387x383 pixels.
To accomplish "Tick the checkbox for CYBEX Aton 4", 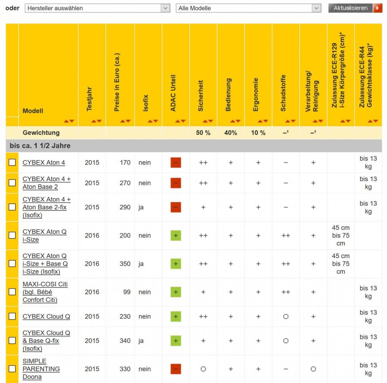I will point(12,162).
